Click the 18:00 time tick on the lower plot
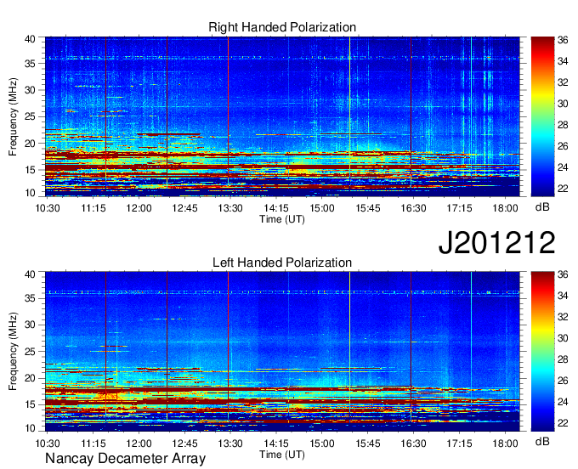 click(505, 444)
